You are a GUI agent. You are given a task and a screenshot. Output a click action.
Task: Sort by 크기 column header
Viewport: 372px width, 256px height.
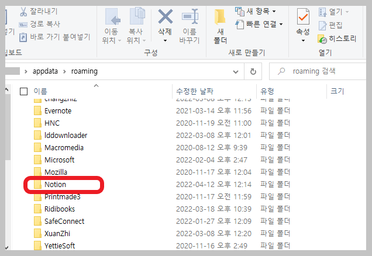click(x=337, y=91)
